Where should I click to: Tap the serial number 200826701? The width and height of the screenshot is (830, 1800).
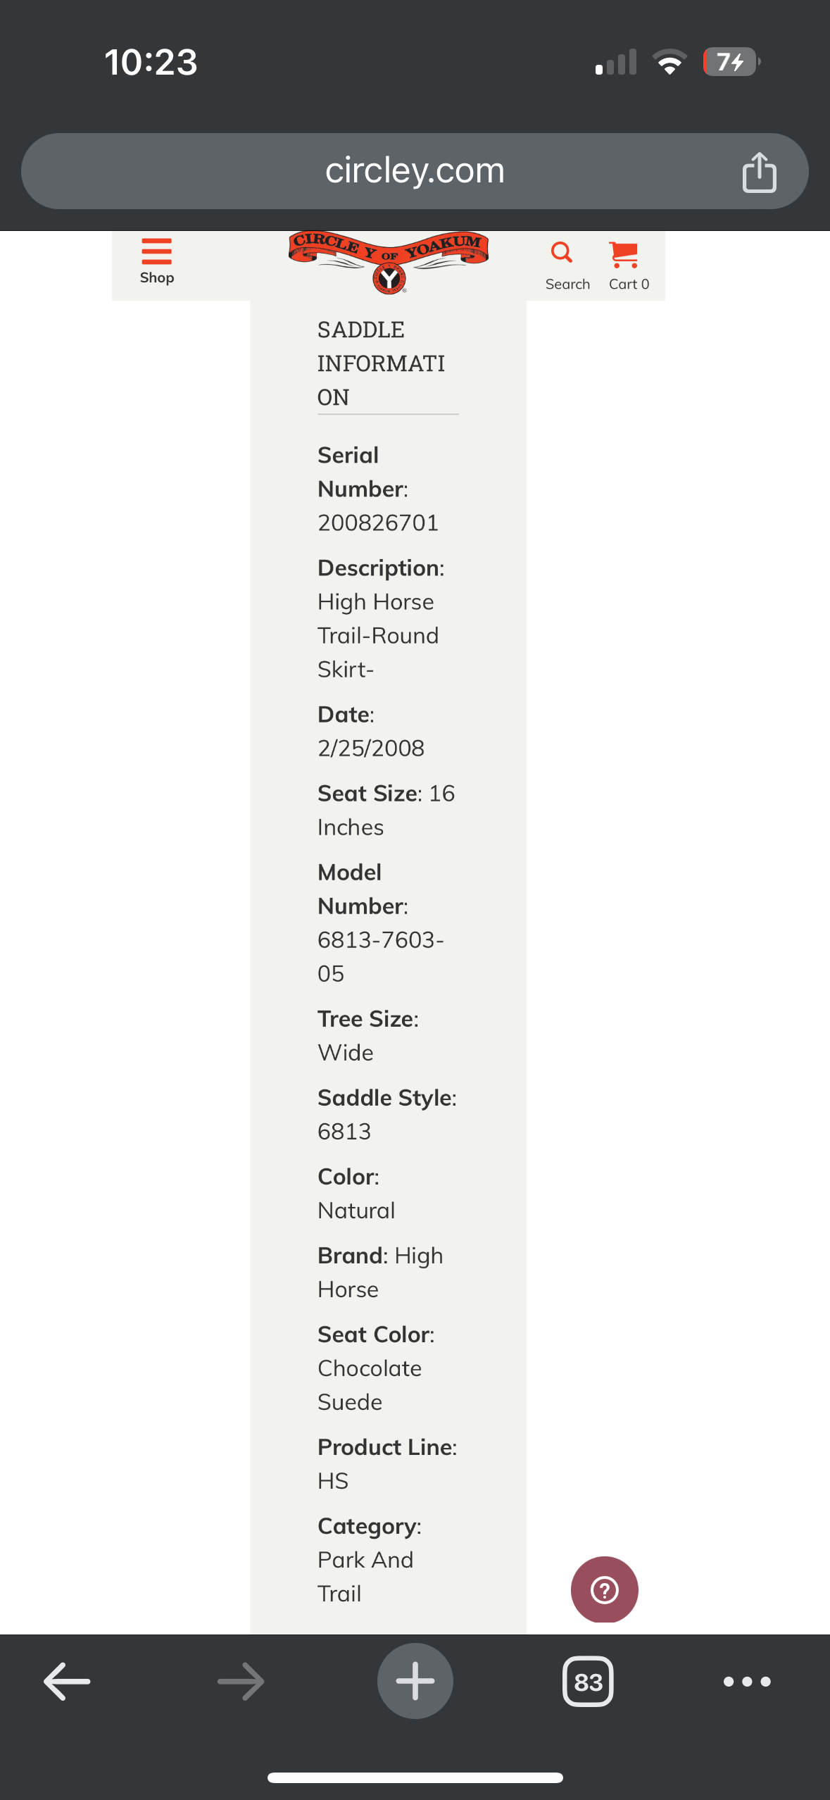(378, 523)
